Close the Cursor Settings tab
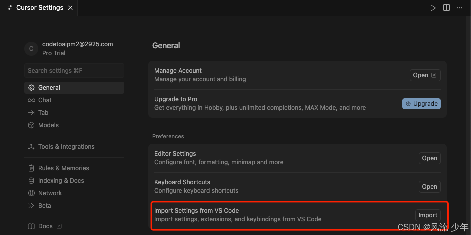The width and height of the screenshot is (471, 235). pyautogui.click(x=70, y=8)
